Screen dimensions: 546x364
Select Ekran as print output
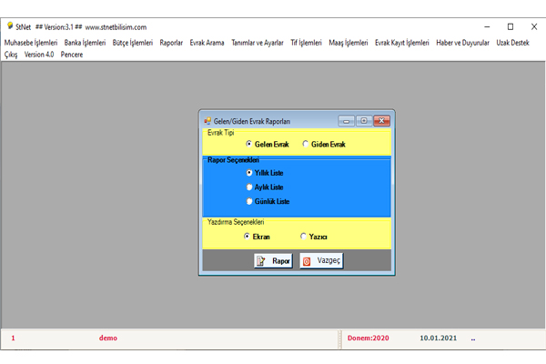pyautogui.click(x=247, y=237)
